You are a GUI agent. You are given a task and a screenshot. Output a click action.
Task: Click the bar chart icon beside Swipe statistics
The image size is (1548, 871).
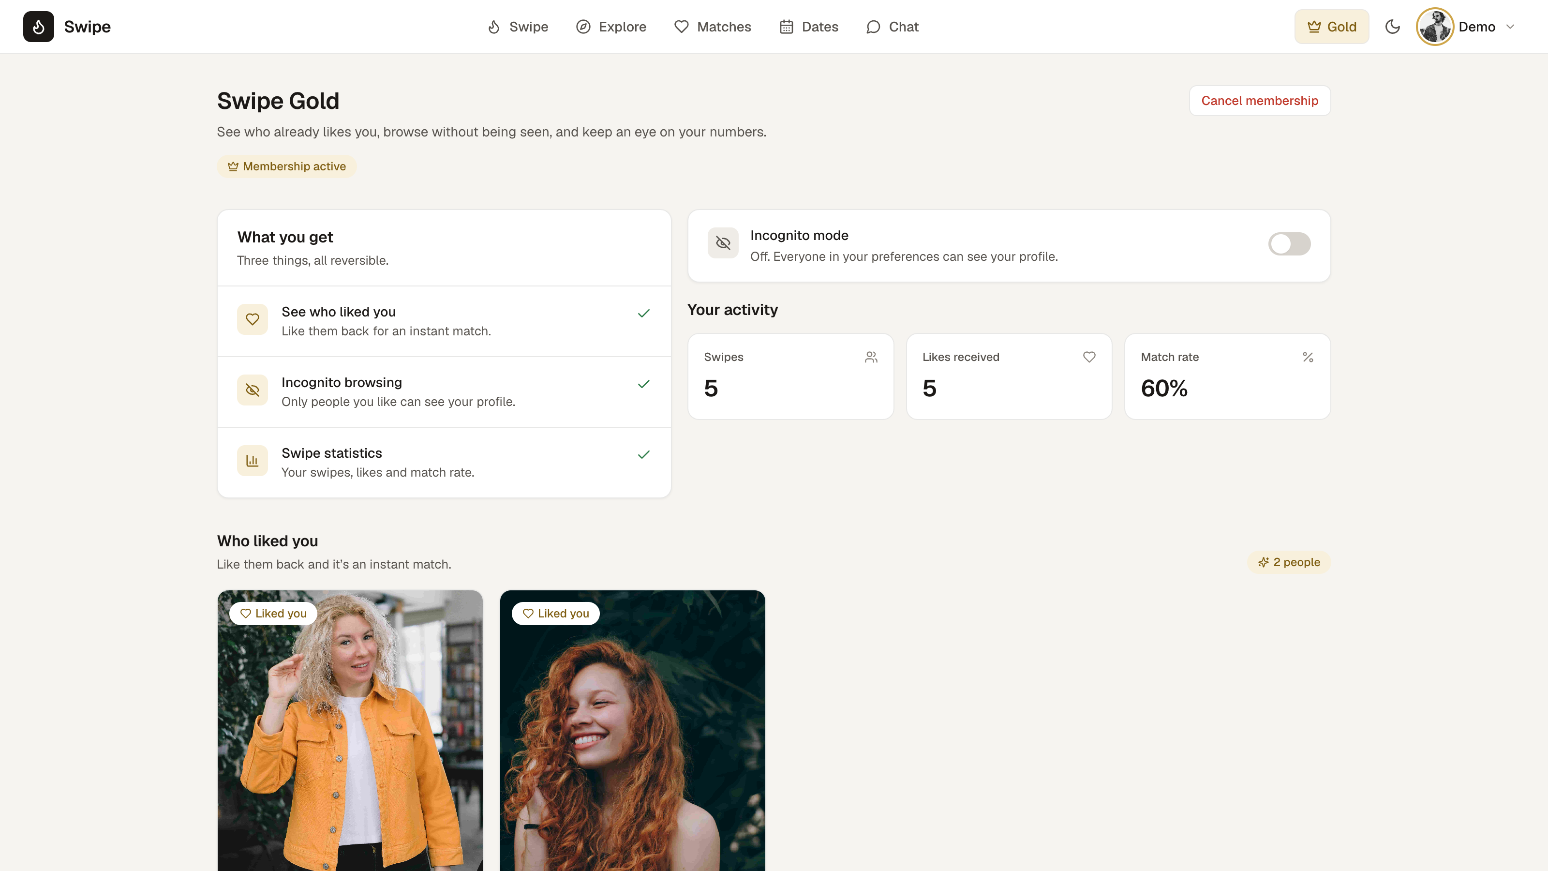point(253,461)
